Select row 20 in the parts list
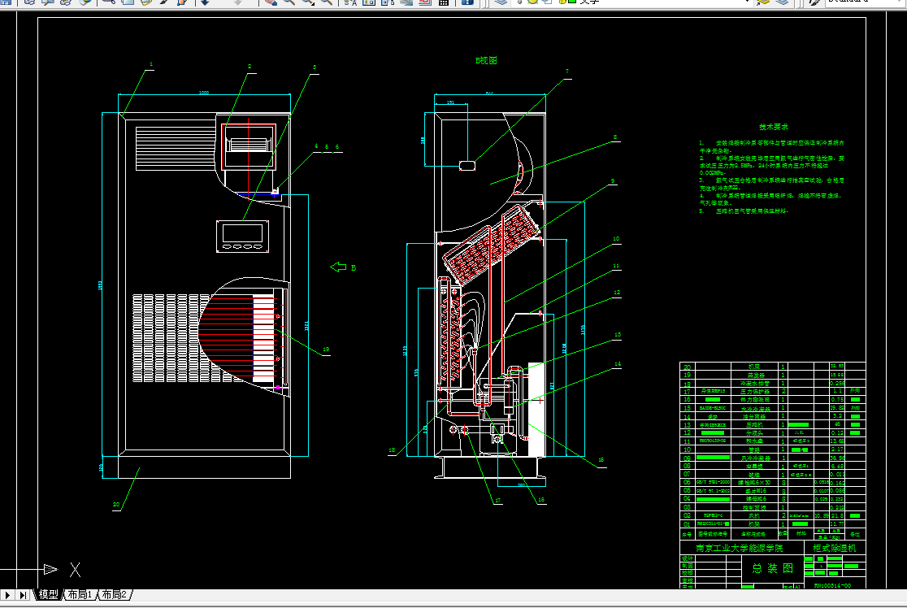The width and height of the screenshot is (907, 608). (772, 367)
